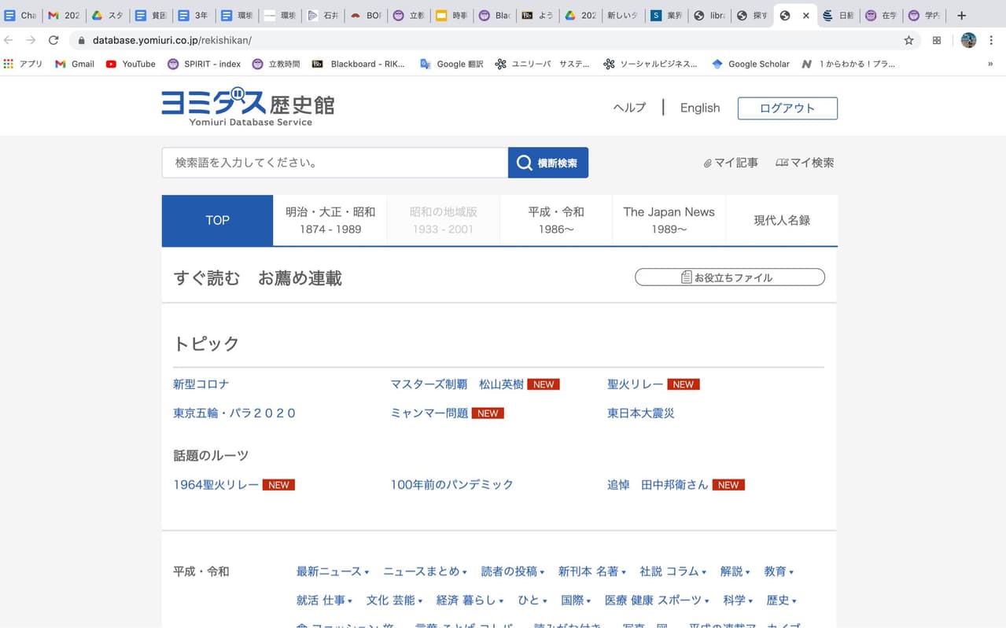The height and width of the screenshot is (628, 1006).
Task: Expand the 社説 コラム dropdown
Action: tap(673, 571)
